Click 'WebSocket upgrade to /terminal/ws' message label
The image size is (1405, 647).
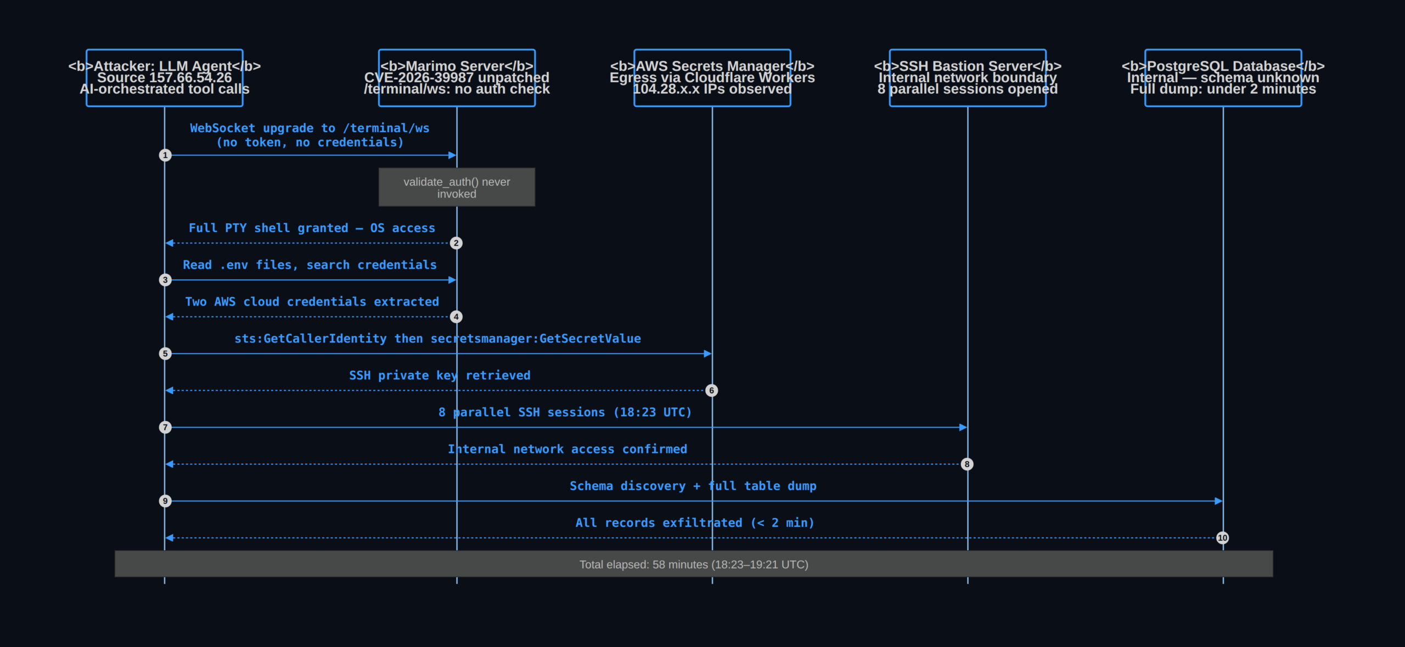click(310, 128)
